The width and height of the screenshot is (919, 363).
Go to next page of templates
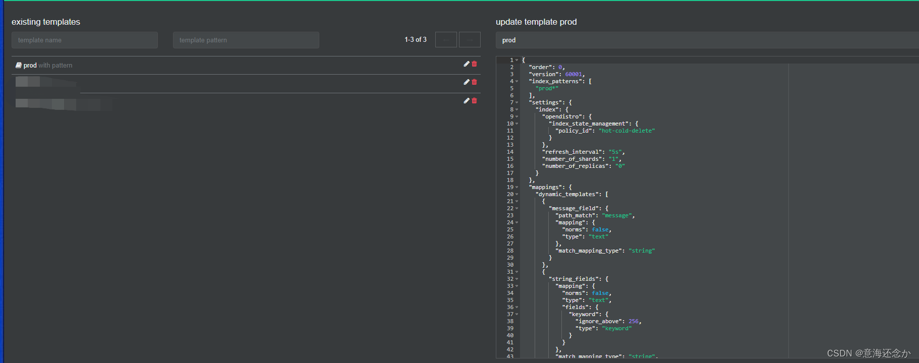pos(470,40)
